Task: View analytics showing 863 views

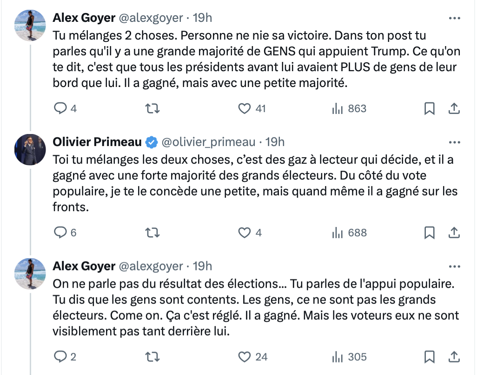Action: tap(349, 108)
